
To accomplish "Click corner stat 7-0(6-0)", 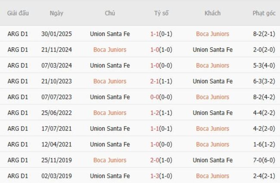I will coord(264,160).
